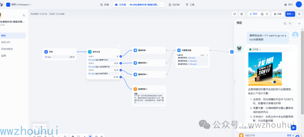Open version history icon right of 发布
Screen dimensions: 304x137
[x=299, y=14]
